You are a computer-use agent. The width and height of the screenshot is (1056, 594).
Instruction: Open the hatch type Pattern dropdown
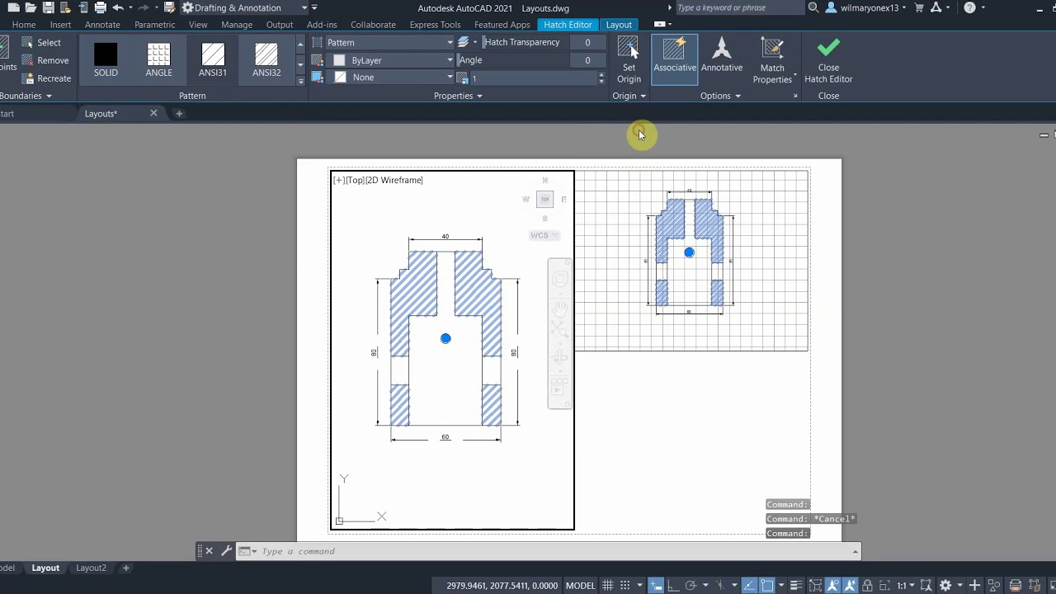coord(389,42)
